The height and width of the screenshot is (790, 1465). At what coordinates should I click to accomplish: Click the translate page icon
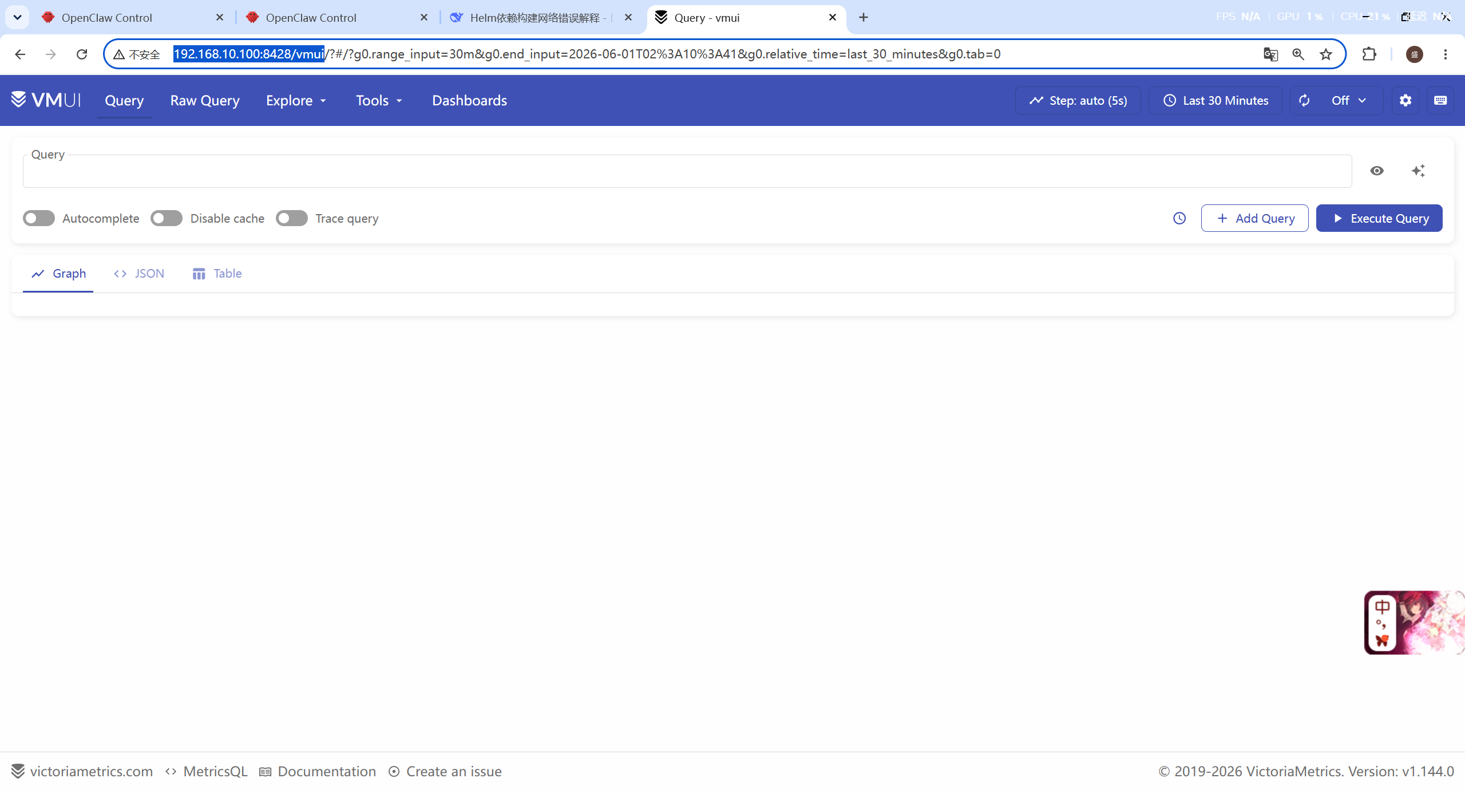coord(1270,54)
